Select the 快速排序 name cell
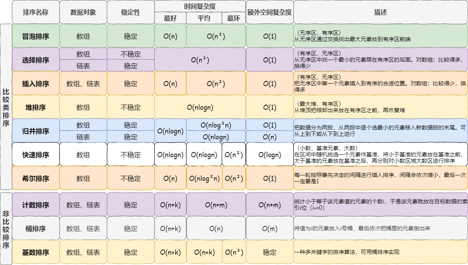Screen dimensions: 468x265 point(36,154)
